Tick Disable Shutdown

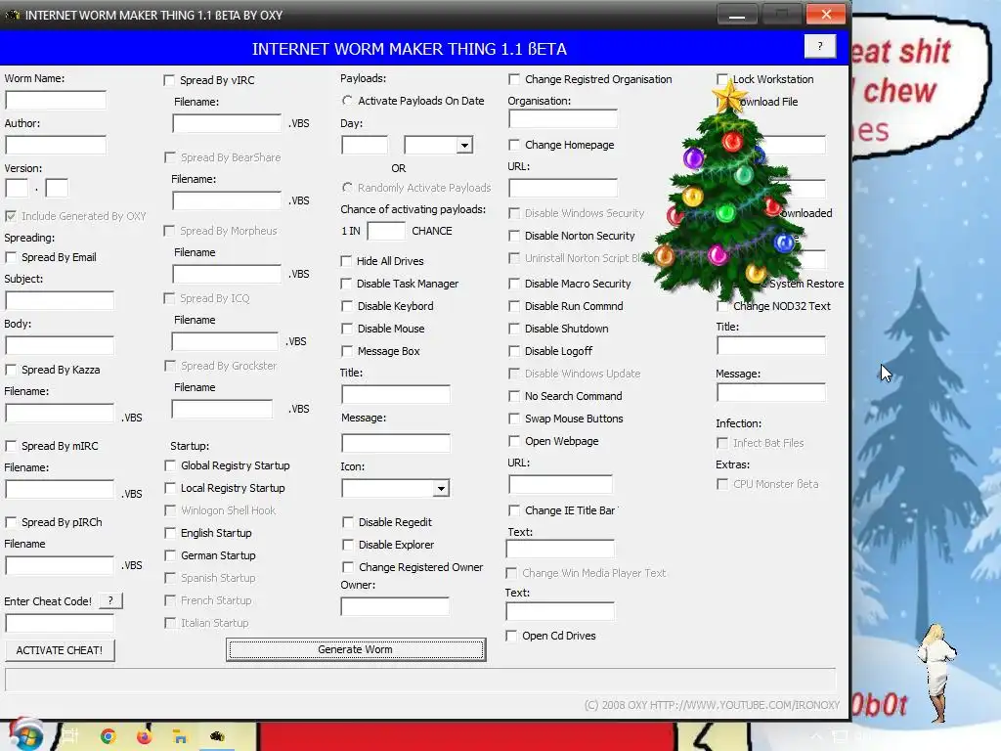pos(514,329)
